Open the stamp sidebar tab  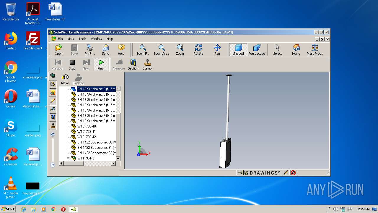click(x=53, y=126)
